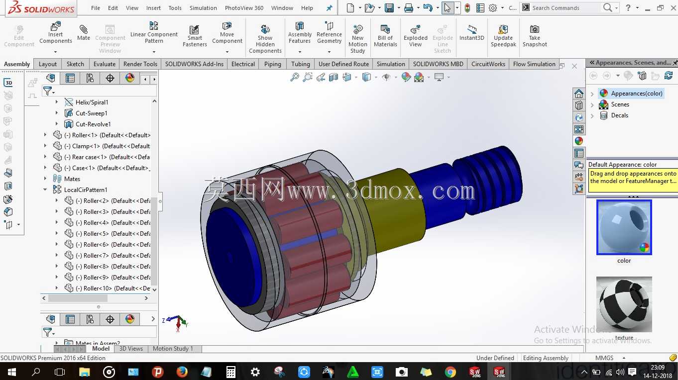Create a New Motion Study
Image resolution: width=678 pixels, height=380 pixels.
coord(357,39)
